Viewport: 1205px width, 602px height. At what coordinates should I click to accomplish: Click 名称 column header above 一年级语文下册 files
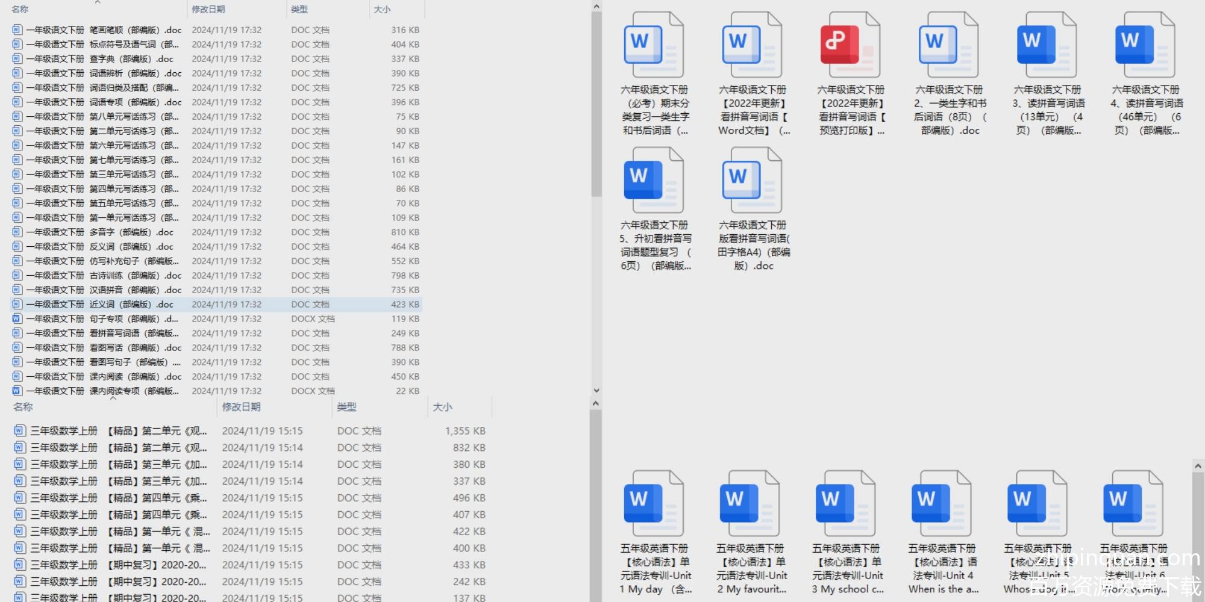tap(20, 10)
